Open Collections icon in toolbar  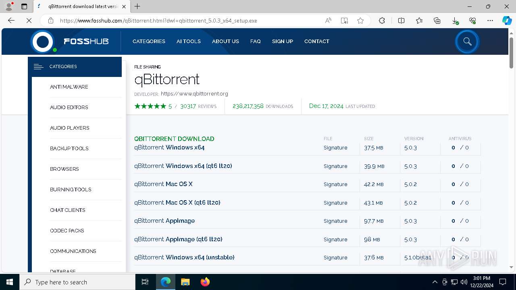pyautogui.click(x=437, y=21)
